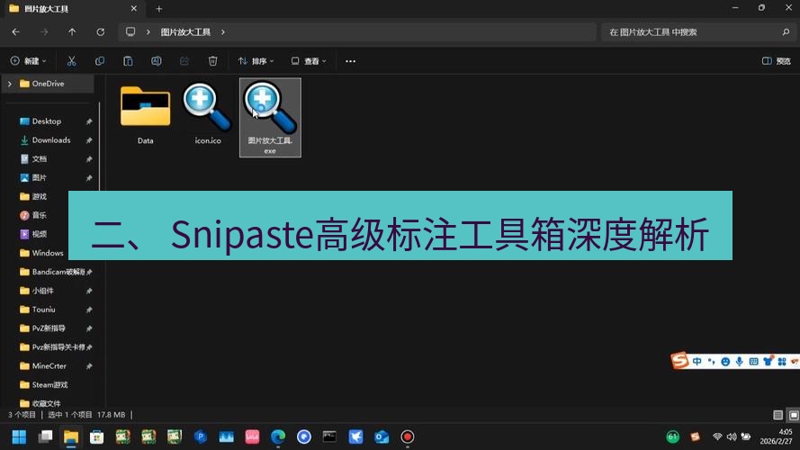This screenshot has width=800, height=450.
Task: Open 游戏 folder in the sidebar
Action: coord(40,196)
